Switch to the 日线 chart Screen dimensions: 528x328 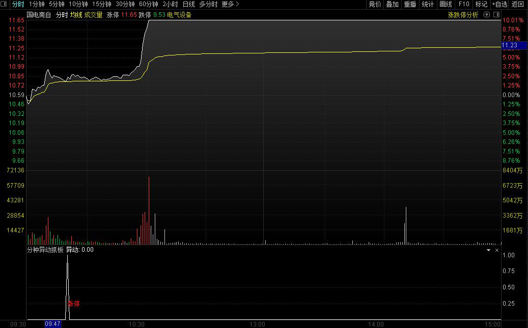188,4
